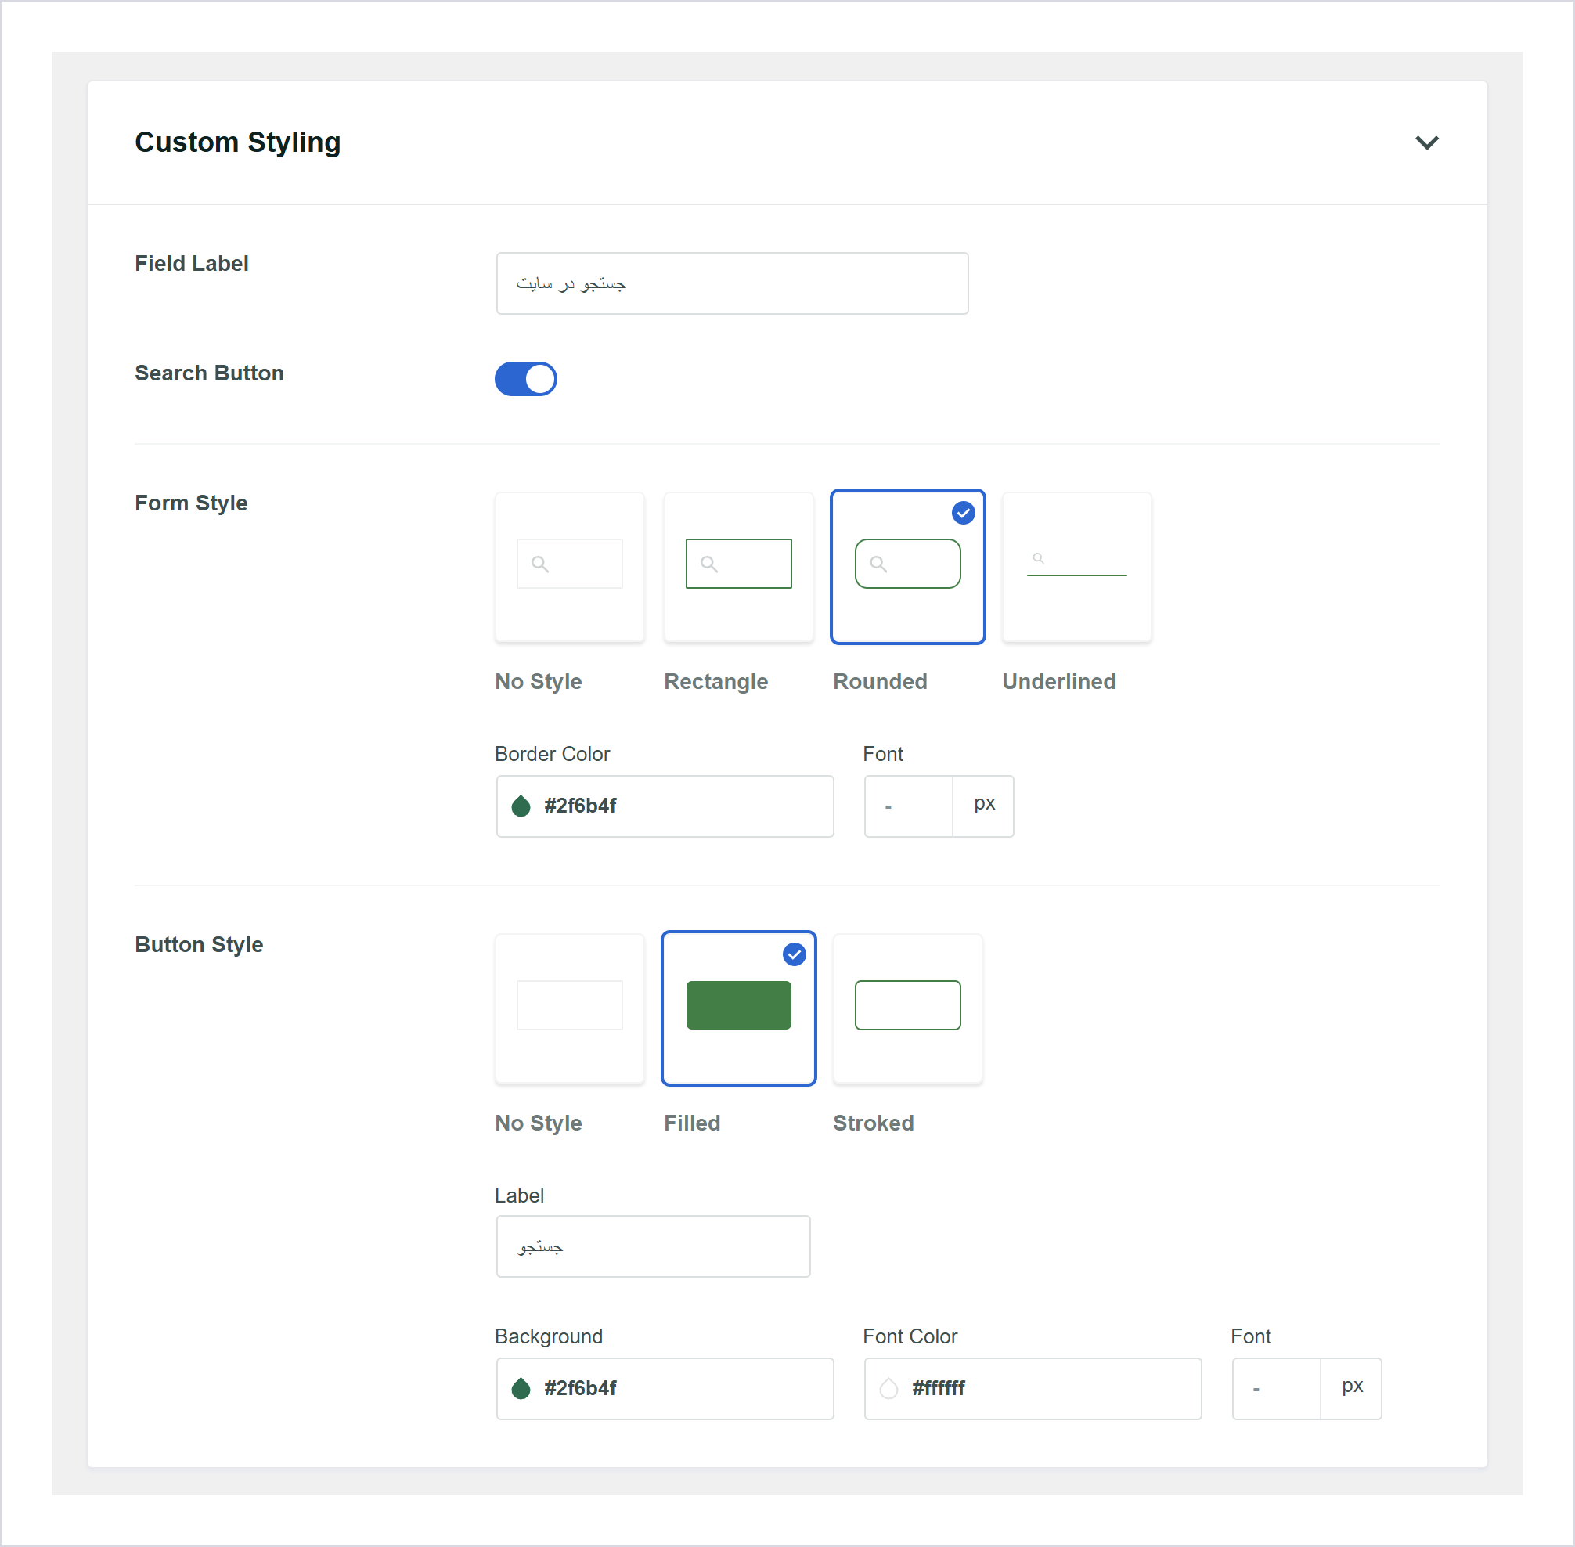Click the form style Font size input
Image resolution: width=1575 pixels, height=1547 pixels.
908,806
